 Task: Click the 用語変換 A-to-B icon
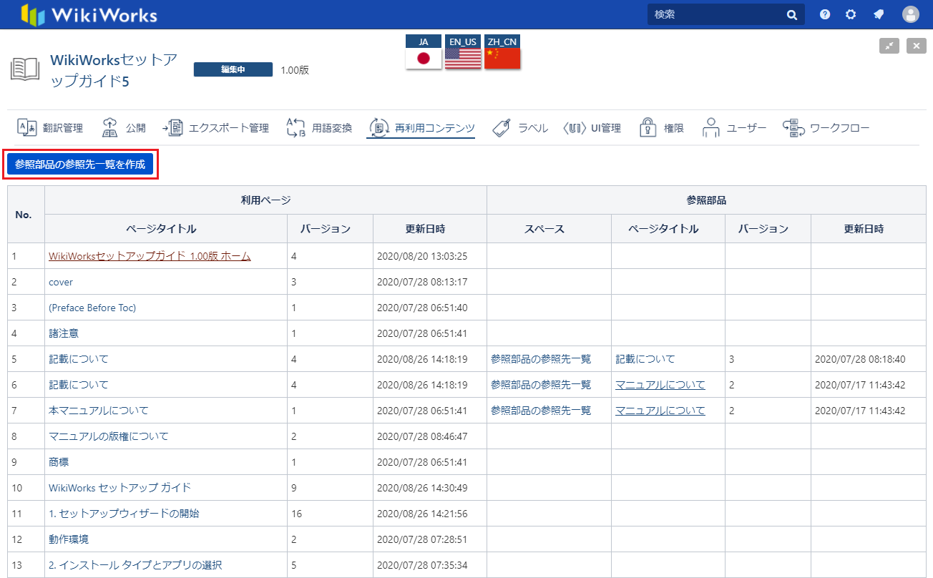pos(296,127)
